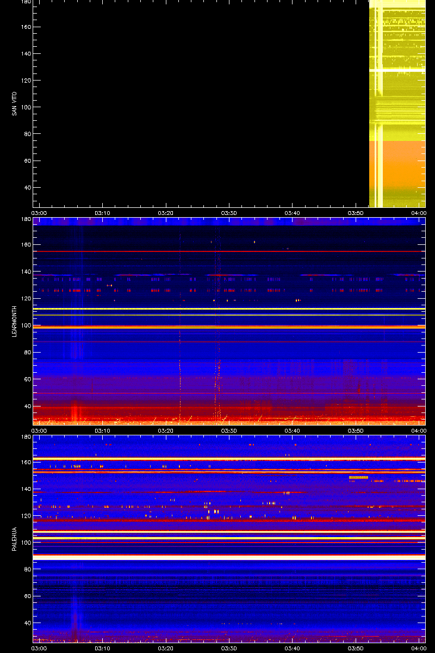The width and height of the screenshot is (435, 653).
Task: Select the 80 tick on the Learmonth axis
Action: (x=28, y=352)
